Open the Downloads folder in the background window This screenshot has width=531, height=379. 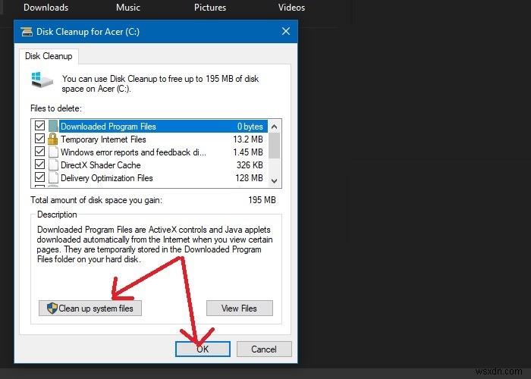pyautogui.click(x=46, y=8)
